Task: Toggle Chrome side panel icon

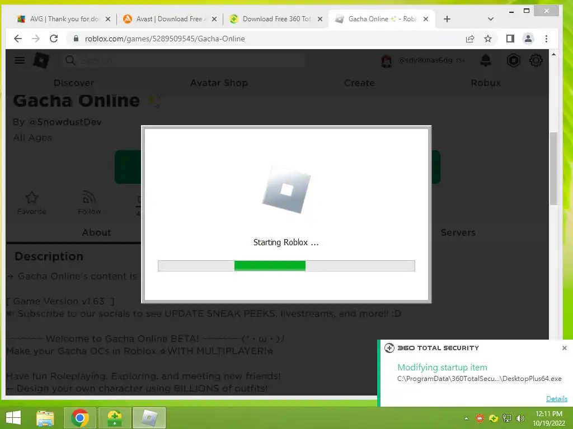Action: pyautogui.click(x=510, y=39)
